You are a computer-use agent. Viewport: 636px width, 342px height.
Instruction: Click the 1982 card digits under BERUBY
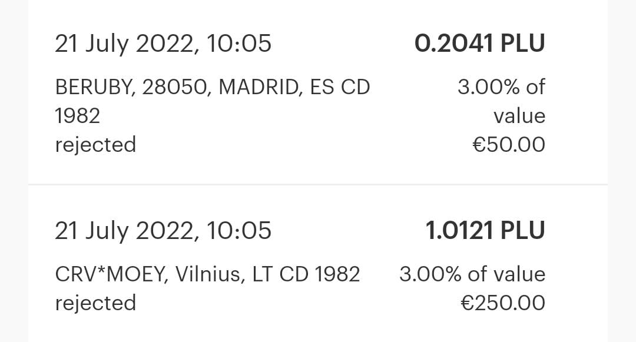(x=77, y=116)
